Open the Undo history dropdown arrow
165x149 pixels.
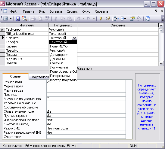[83, 19]
